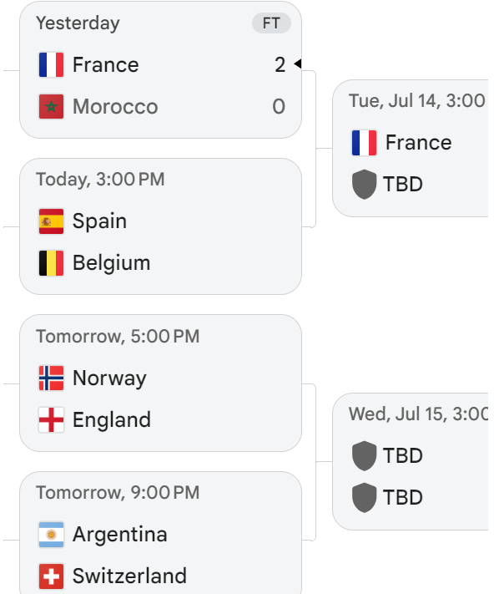Image resolution: width=499 pixels, height=594 pixels.
Task: Click the Belgium flag icon
Action: pyautogui.click(x=51, y=263)
